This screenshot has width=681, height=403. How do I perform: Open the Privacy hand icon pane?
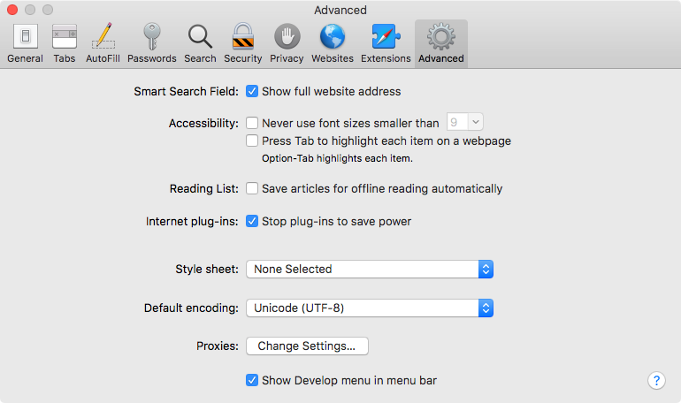pyautogui.click(x=287, y=43)
